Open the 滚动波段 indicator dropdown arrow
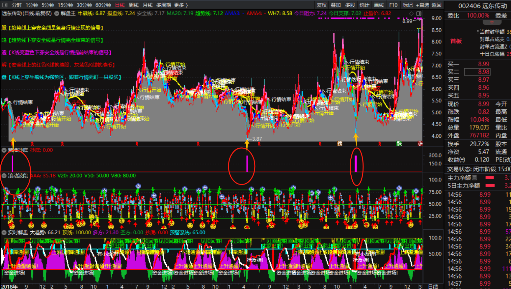This screenshot has height=289, width=511. tap(4, 176)
